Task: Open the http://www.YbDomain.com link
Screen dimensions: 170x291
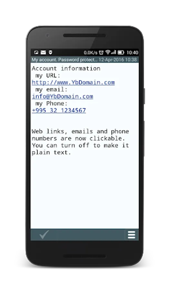Action: (x=73, y=82)
